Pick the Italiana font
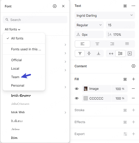 point(17,121)
